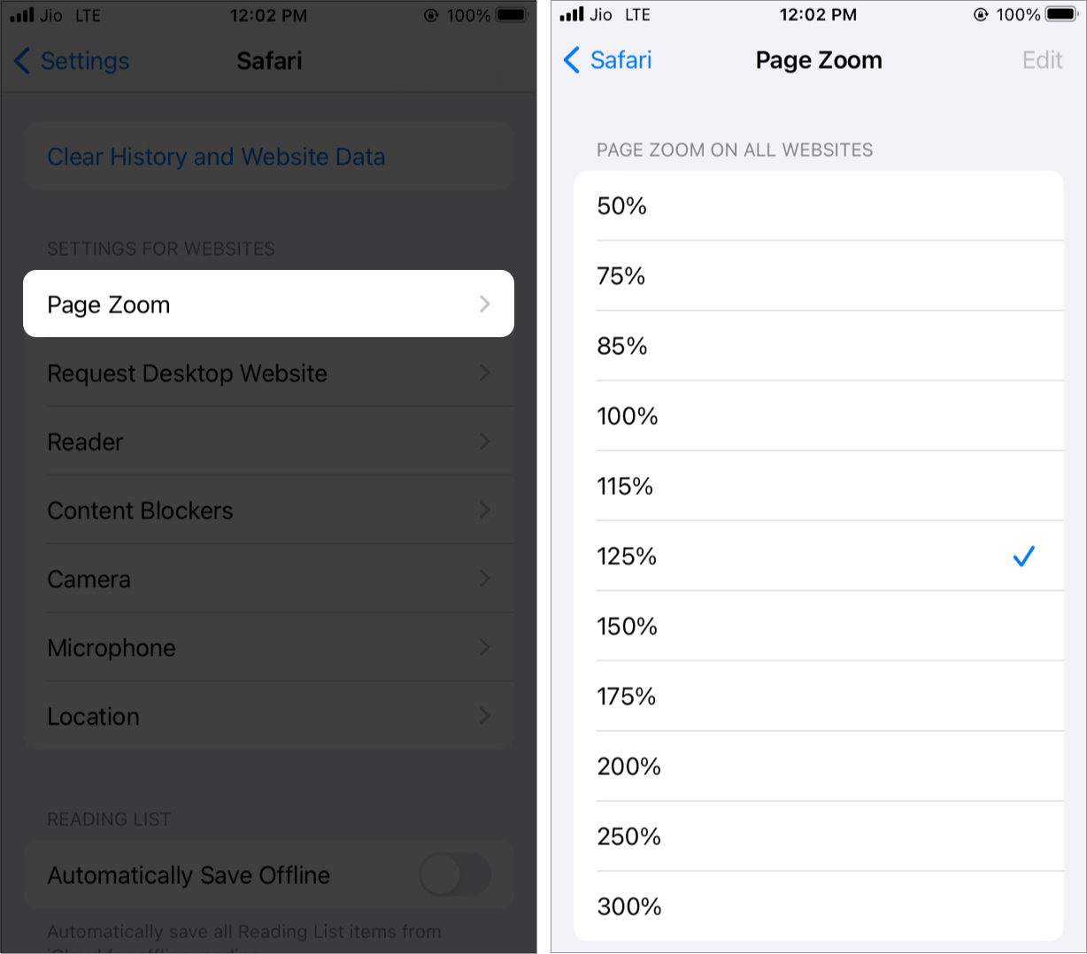Tap the rotation lock icon in the Page Zoom status bar

point(981,15)
